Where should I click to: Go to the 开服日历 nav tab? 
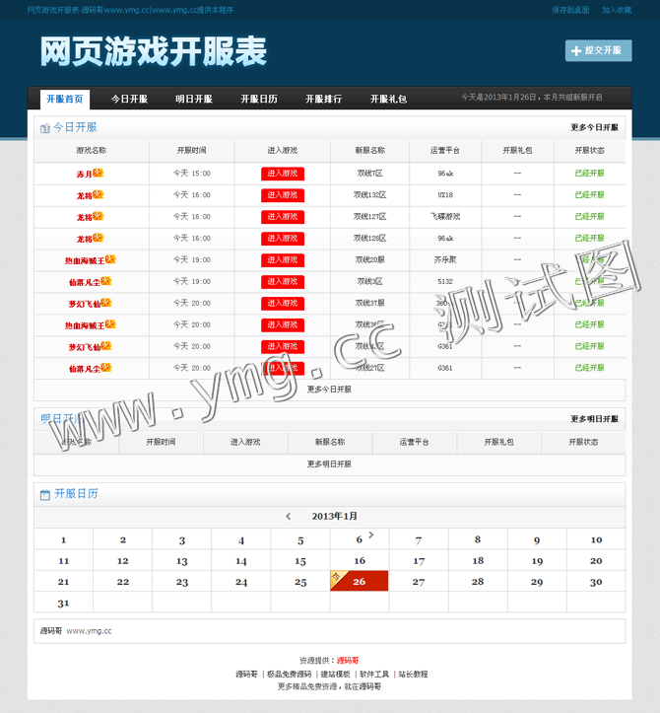(259, 99)
